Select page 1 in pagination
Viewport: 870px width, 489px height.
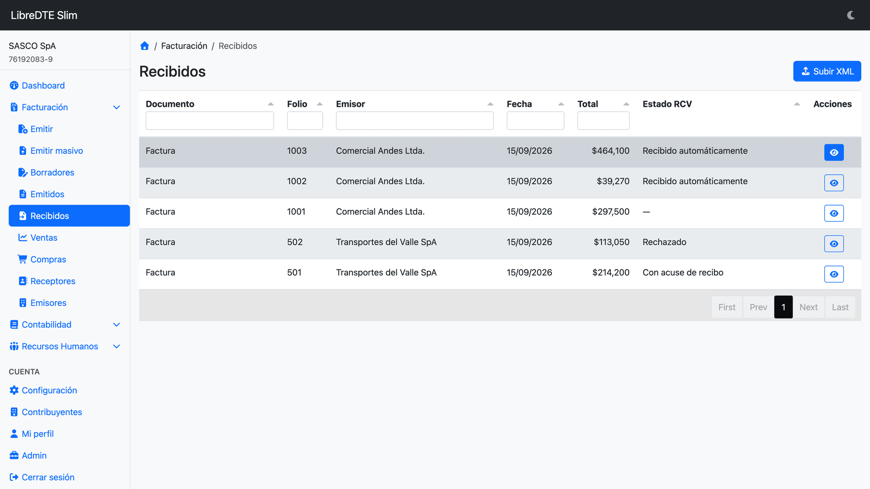(783, 307)
